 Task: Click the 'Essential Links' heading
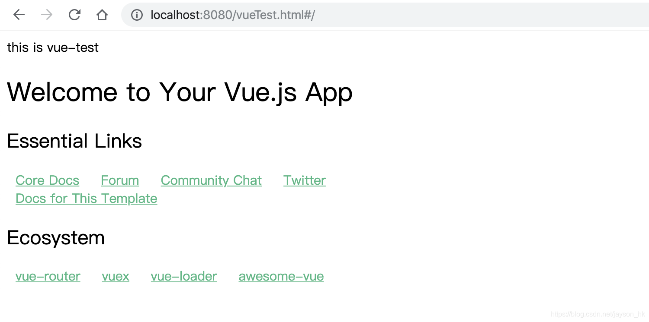(74, 141)
